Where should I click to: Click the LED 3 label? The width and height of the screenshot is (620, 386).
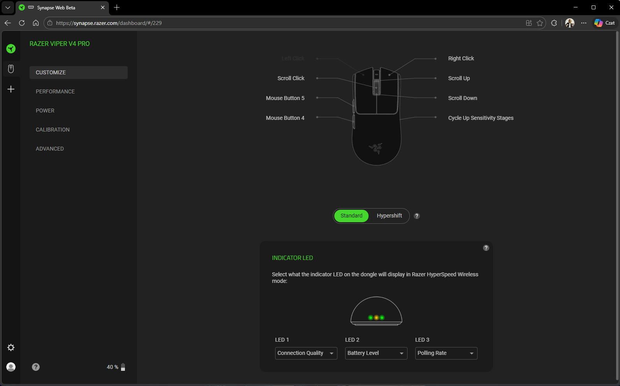click(422, 340)
